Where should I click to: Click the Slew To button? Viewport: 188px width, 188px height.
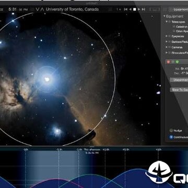click(x=179, y=90)
